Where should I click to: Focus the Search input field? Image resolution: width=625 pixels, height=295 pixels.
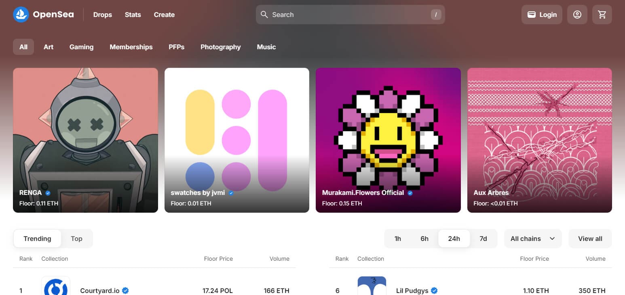pyautogui.click(x=348, y=15)
